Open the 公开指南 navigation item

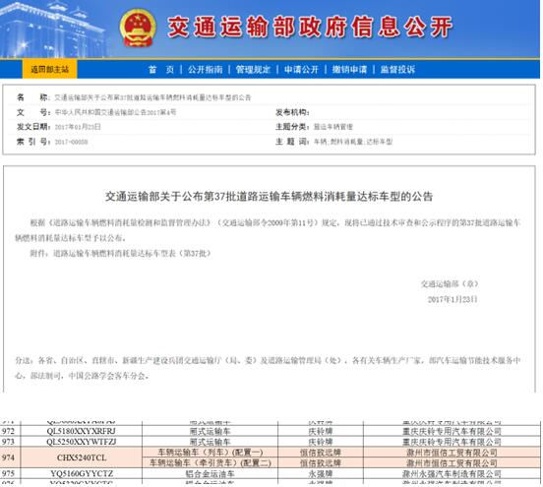(205, 70)
